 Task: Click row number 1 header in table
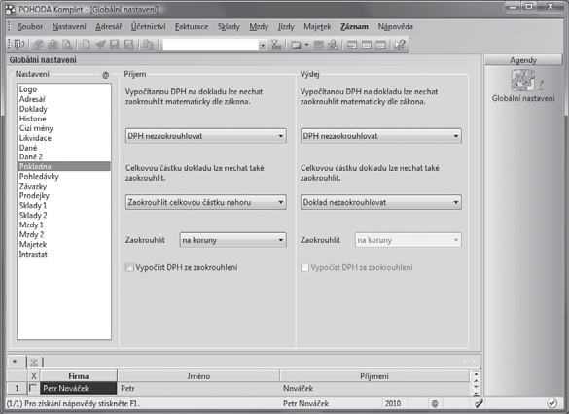(x=18, y=388)
